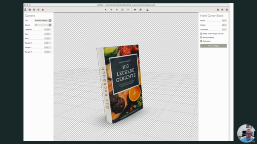The width and height of the screenshot is (257, 144).
Task: Click the round gear-like icon beside the red camera icon
Action: click(x=39, y=10)
